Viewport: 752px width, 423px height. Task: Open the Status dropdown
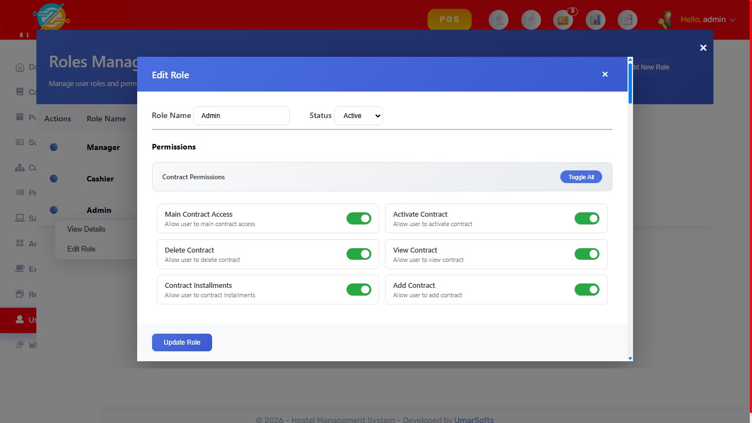point(358,116)
